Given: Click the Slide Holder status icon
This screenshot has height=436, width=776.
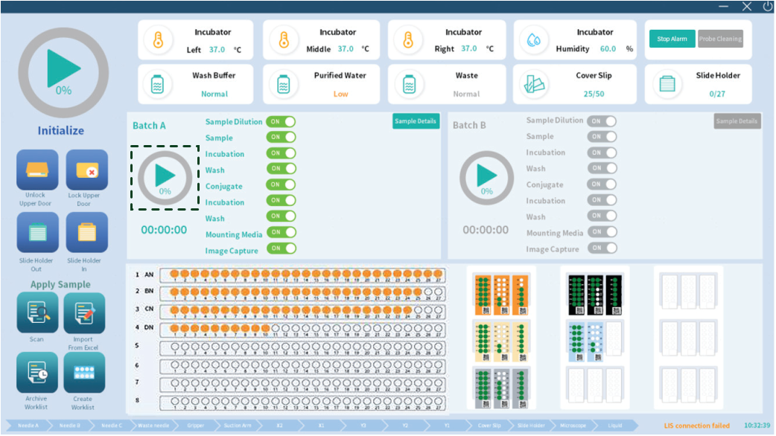Looking at the screenshot, I should click(x=667, y=84).
